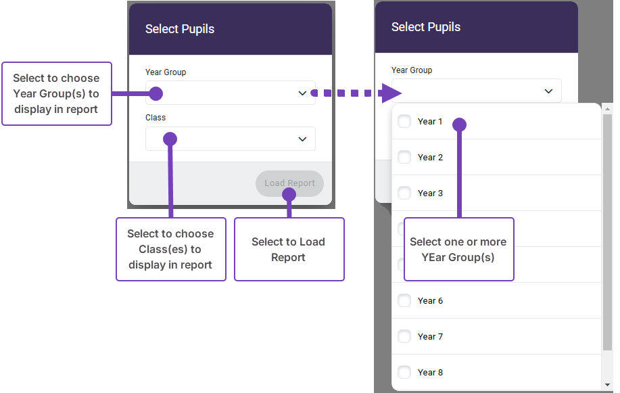620x393 pixels.
Task: Check the Year 2 checkbox
Action: tap(404, 157)
